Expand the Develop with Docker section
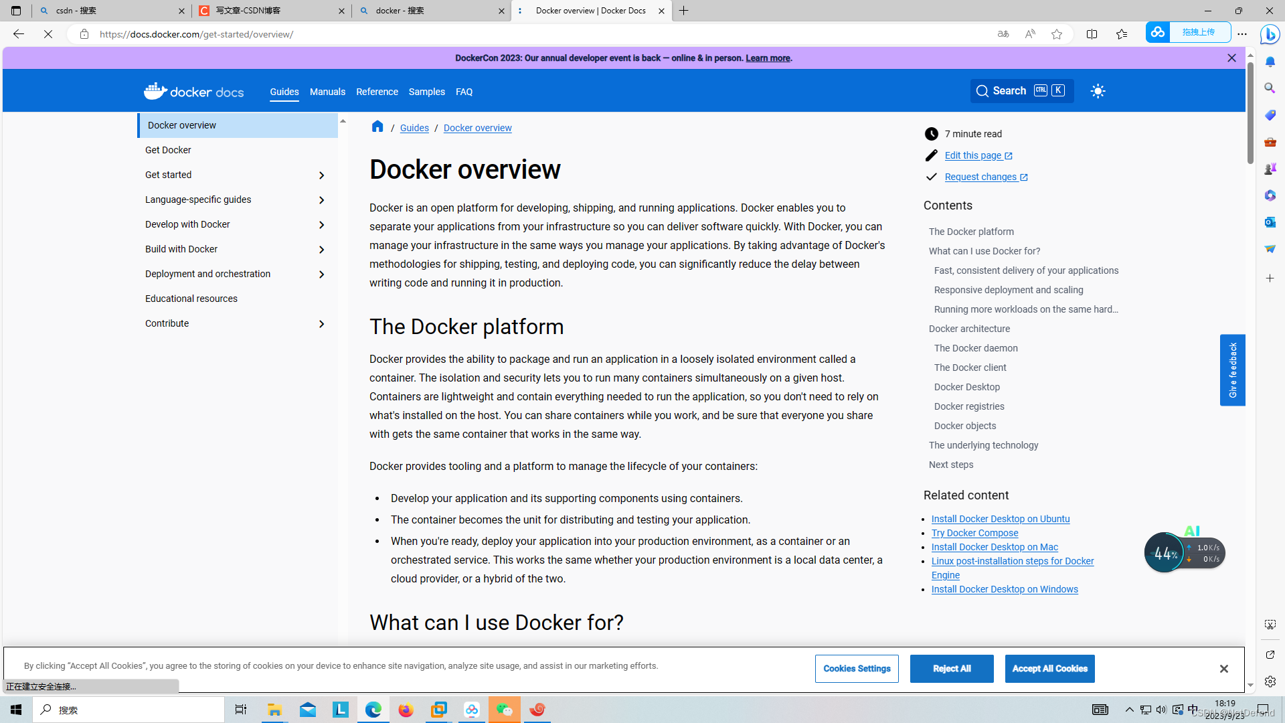 click(x=321, y=224)
